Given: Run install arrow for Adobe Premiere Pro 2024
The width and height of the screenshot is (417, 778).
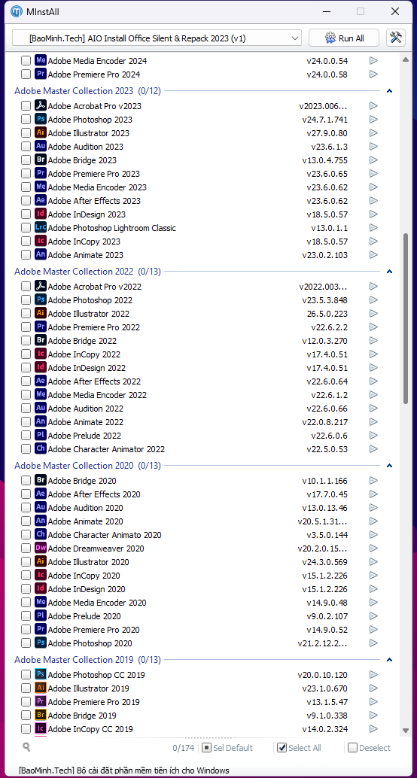Looking at the screenshot, I should (374, 74).
